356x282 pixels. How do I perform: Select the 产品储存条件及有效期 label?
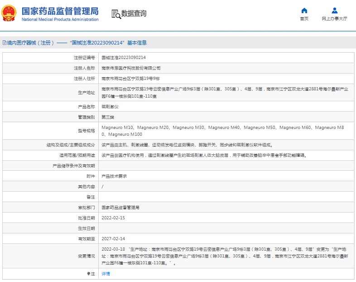click(x=73, y=166)
